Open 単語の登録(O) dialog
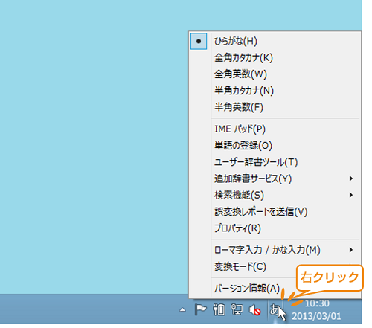 275,146
